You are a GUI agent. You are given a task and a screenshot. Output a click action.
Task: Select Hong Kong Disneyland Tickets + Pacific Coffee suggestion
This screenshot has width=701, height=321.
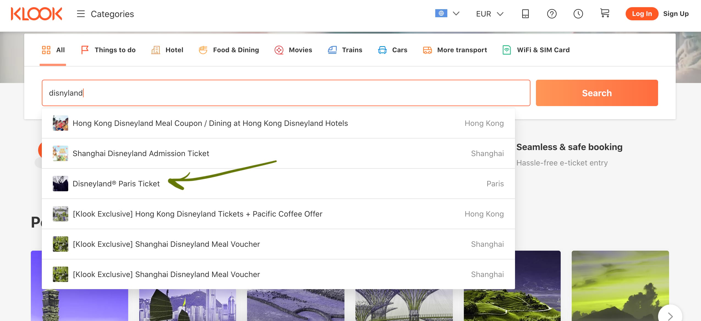[278, 214]
